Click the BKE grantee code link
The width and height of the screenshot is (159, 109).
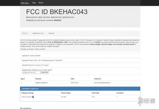point(66,42)
